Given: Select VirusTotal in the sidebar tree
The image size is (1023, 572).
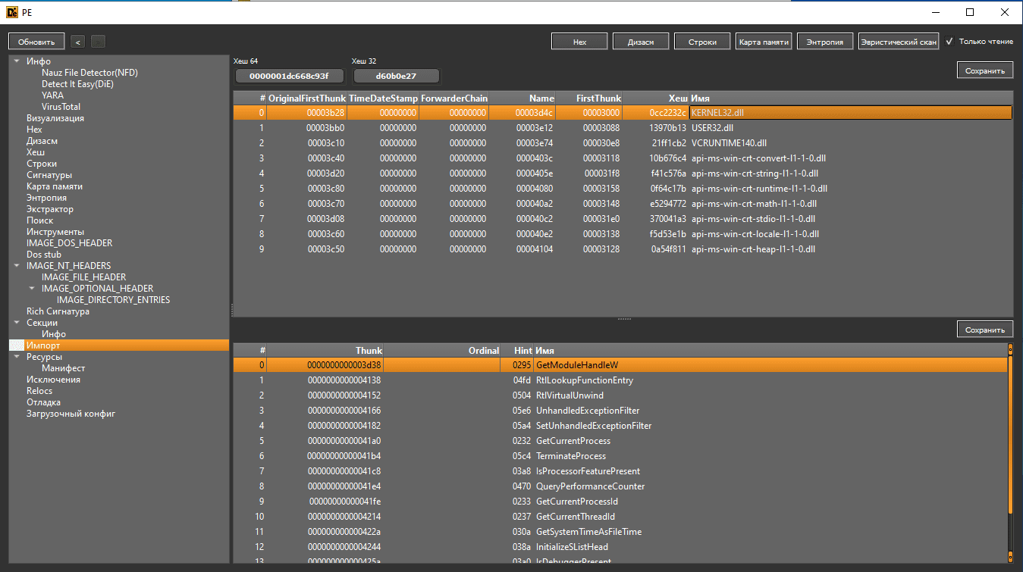Looking at the screenshot, I should tap(61, 107).
